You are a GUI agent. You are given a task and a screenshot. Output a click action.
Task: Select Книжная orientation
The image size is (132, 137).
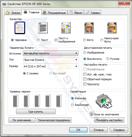[x=72, y=98]
